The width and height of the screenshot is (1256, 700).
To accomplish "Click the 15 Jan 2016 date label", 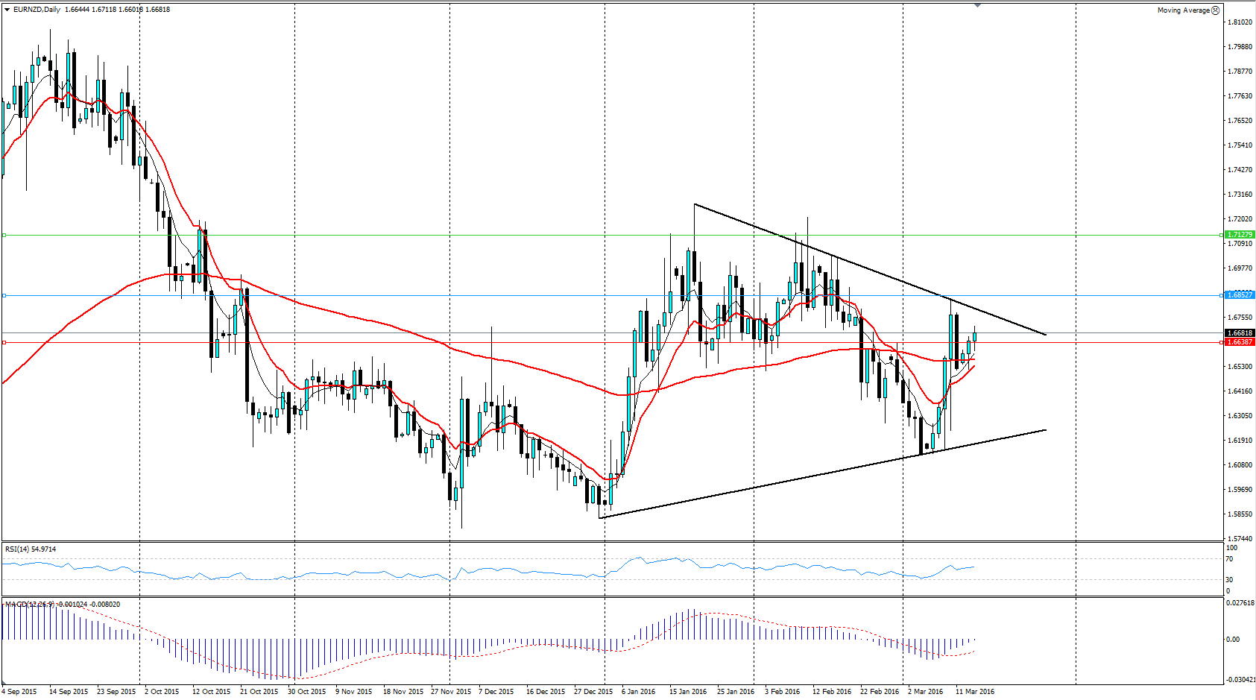I will click(x=688, y=692).
